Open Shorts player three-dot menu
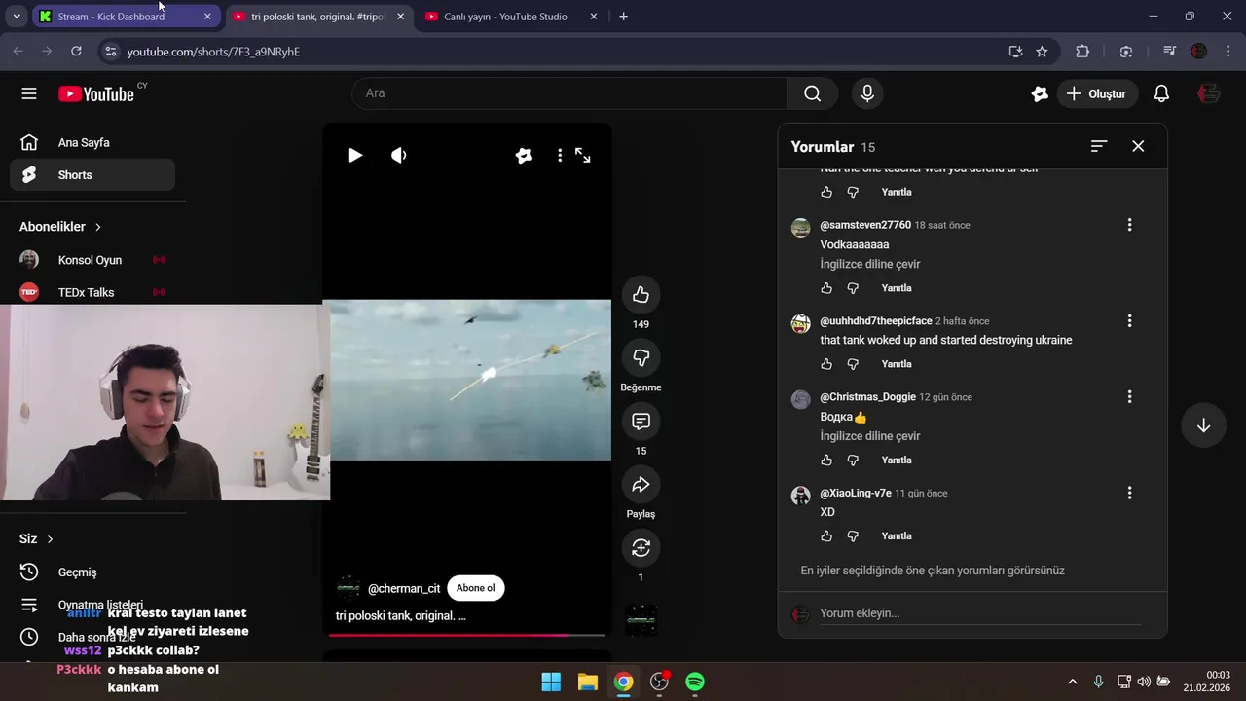1246x701 pixels. pyautogui.click(x=560, y=155)
